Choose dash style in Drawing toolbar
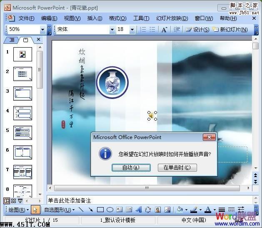 [231, 210]
